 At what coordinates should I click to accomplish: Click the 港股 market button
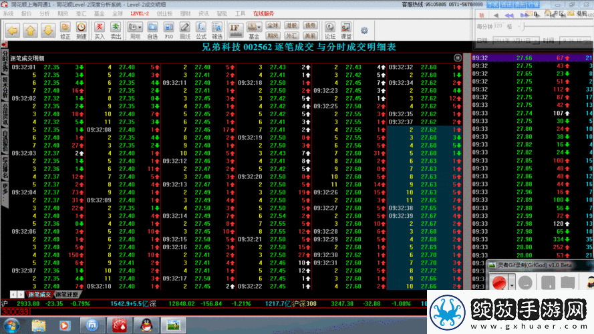tap(291, 25)
